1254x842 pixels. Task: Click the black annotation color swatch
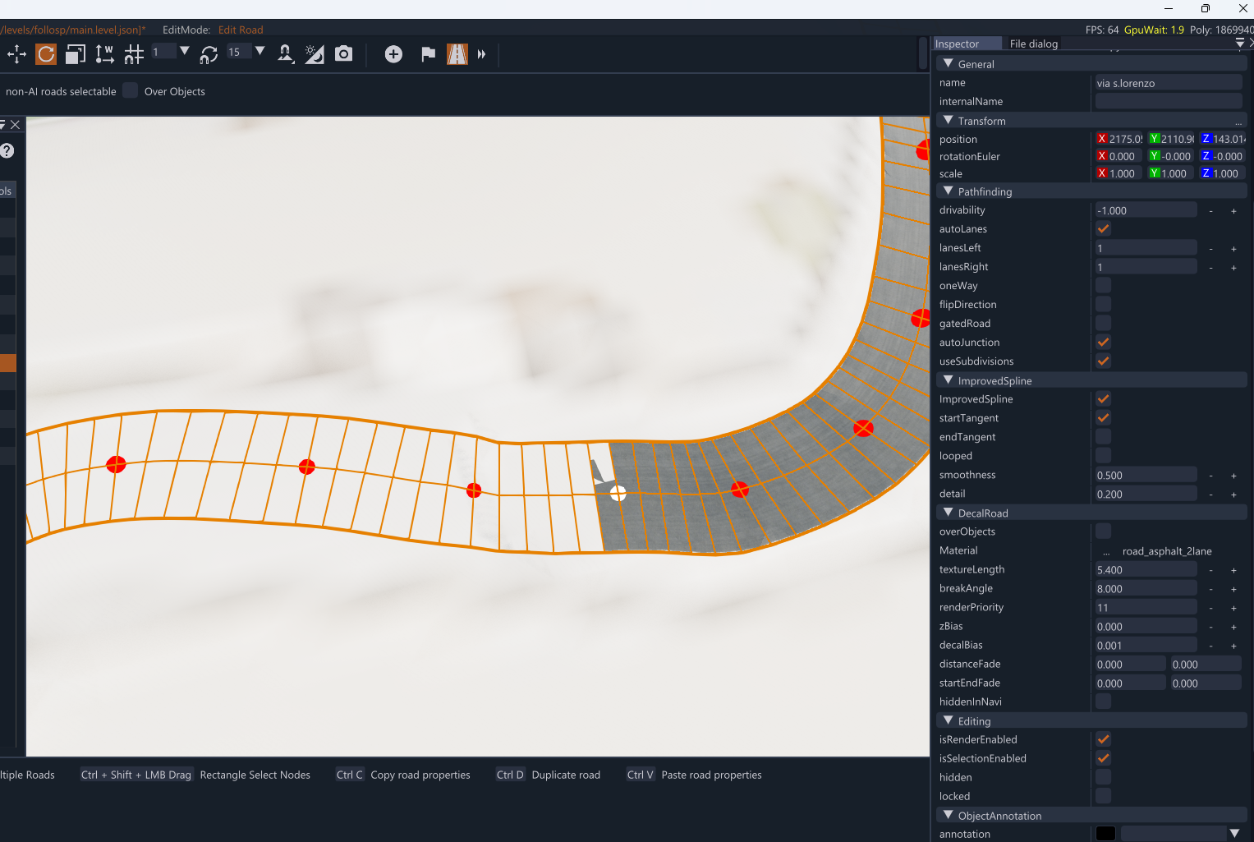click(1105, 834)
